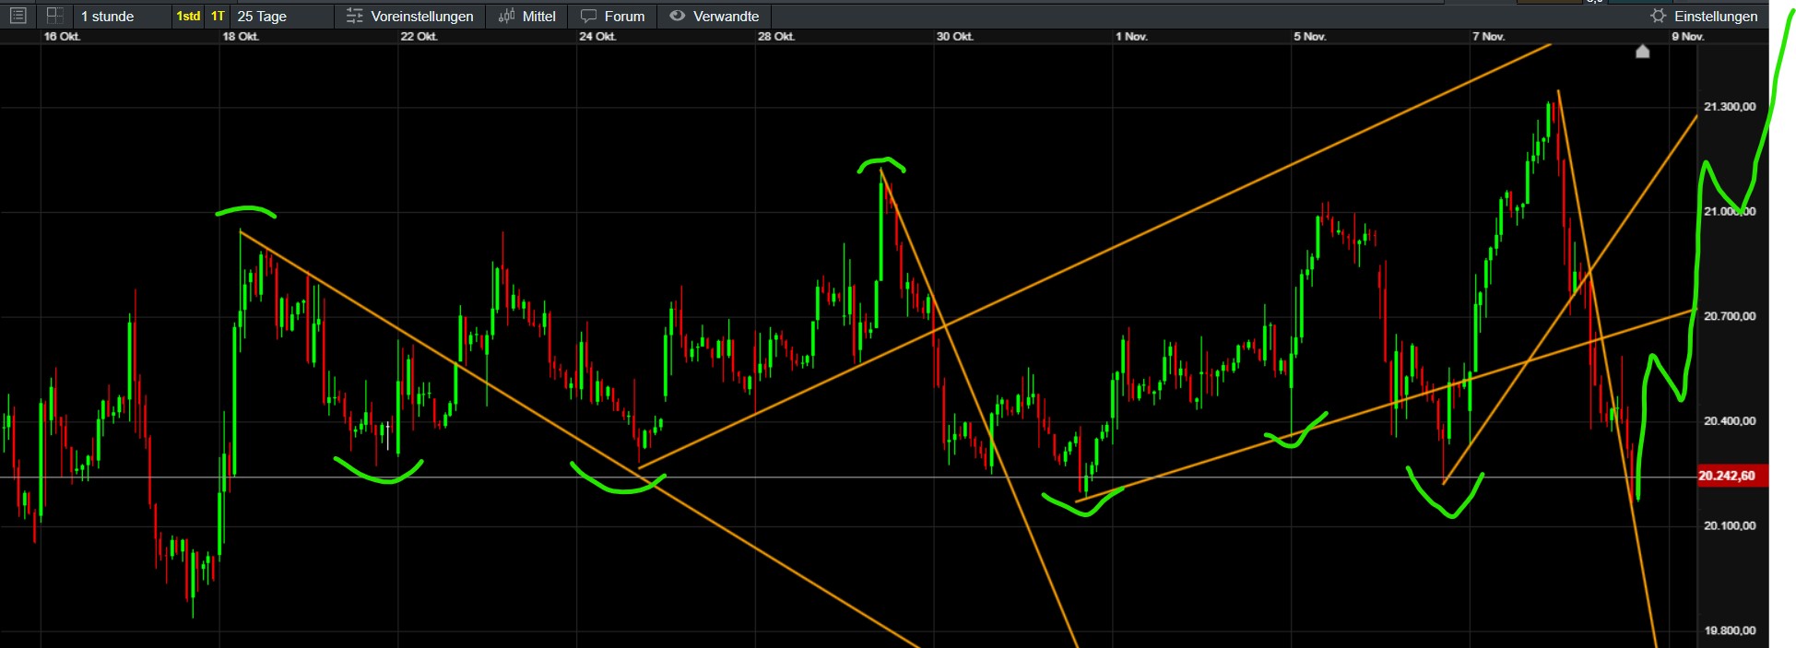Viewport: 1796px width, 648px height.
Task: Click the Verwandte eye icon
Action: (x=677, y=16)
